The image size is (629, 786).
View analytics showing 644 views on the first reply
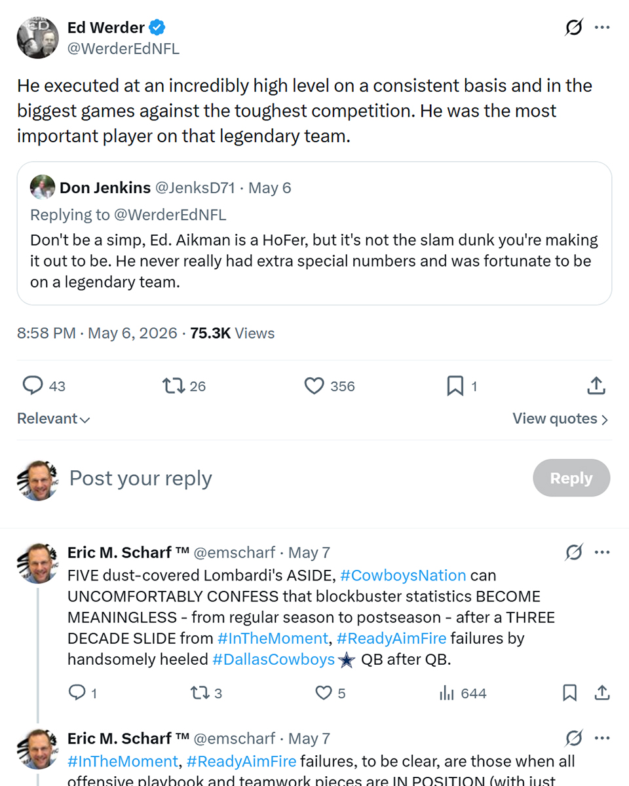tap(463, 693)
